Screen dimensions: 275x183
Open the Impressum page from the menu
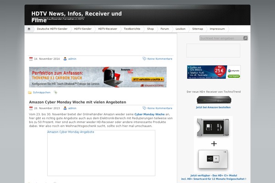(x=217, y=28)
